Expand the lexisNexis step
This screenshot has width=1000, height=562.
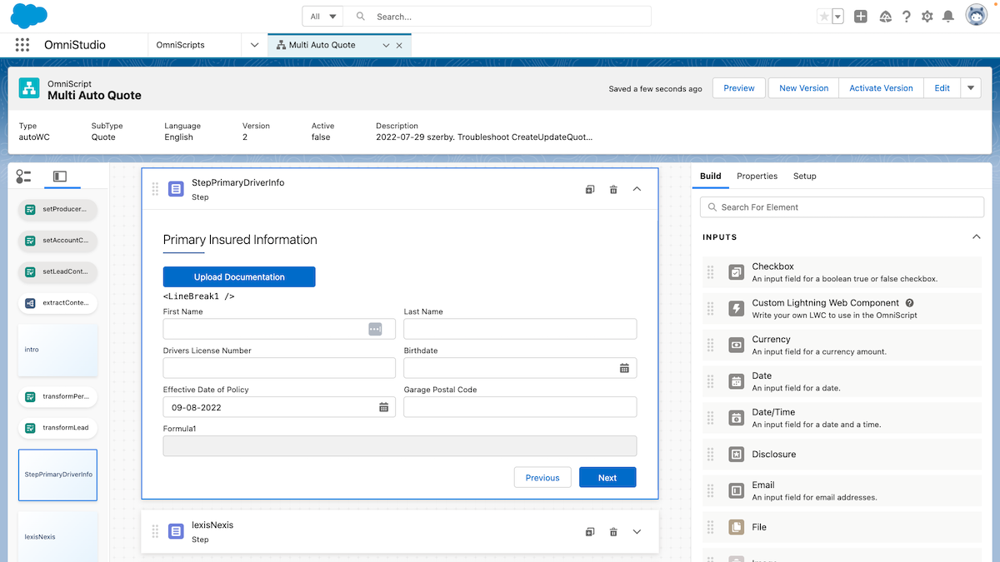pyautogui.click(x=637, y=532)
